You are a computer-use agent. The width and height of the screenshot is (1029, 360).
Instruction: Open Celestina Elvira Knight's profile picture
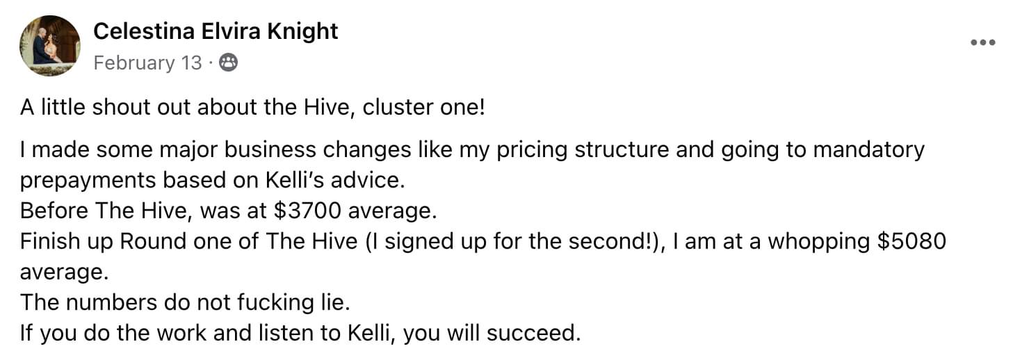click(50, 45)
